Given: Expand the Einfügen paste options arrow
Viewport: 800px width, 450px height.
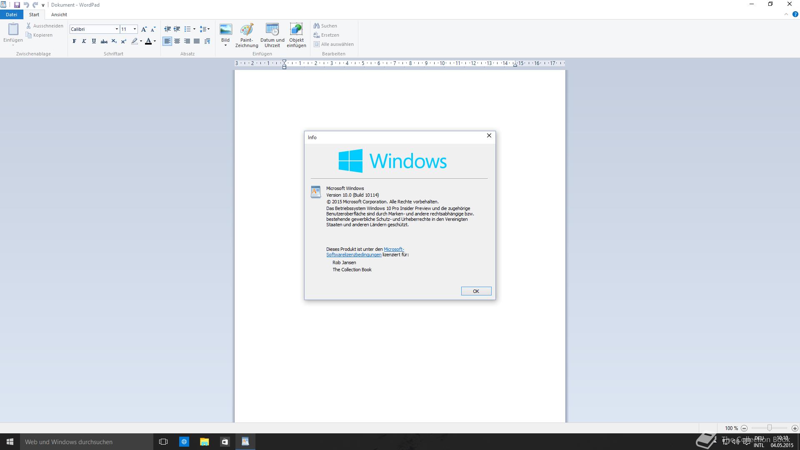Looking at the screenshot, I should pyautogui.click(x=13, y=45).
